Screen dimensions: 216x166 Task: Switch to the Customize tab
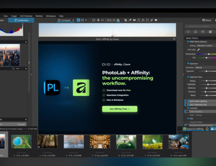tap(21, 20)
